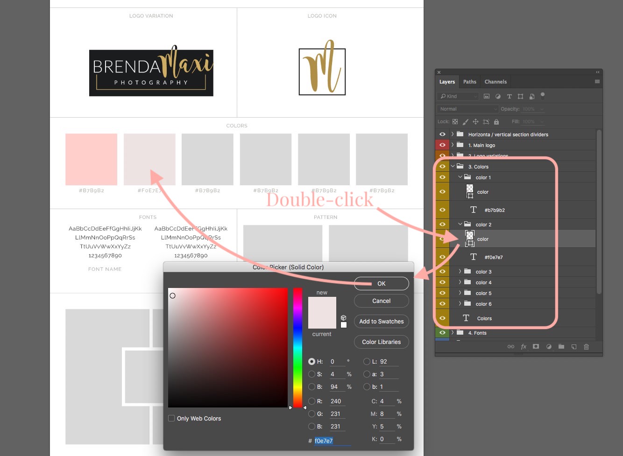Viewport: 623px width, 456px height.
Task: Select the S saturation radio button
Action: click(311, 374)
